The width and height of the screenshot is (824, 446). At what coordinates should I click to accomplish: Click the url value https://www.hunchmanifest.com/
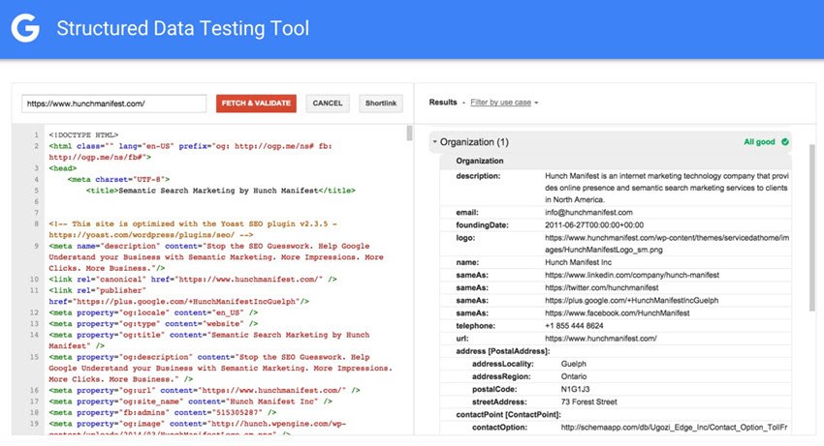coord(601,339)
